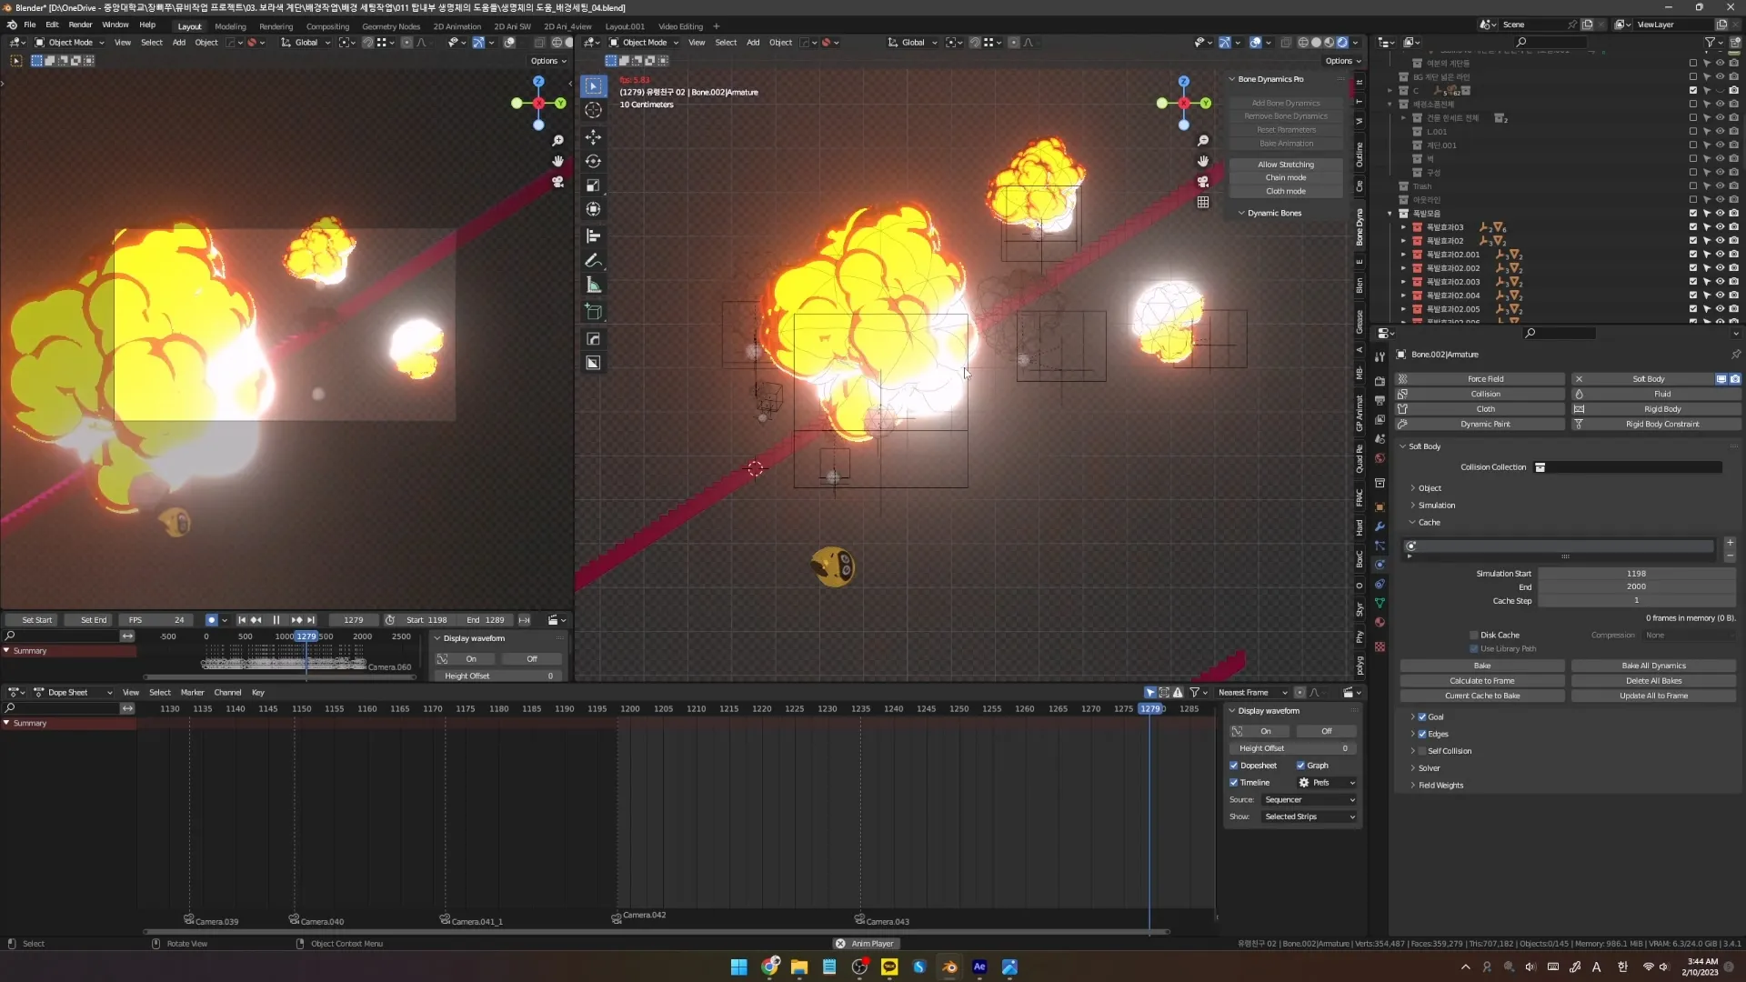Select the Move tool in the viewport toolbar
Viewport: 1746px width, 982px height.
pyautogui.click(x=593, y=136)
